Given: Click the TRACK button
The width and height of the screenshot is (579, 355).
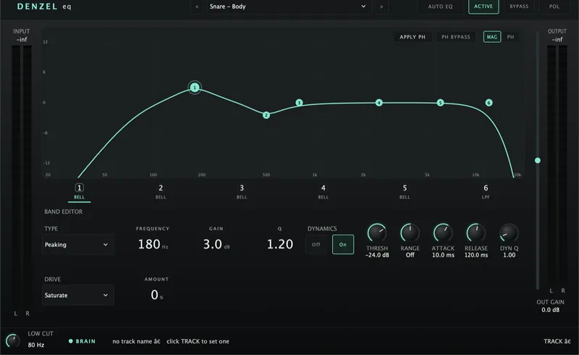Looking at the screenshot, I should [x=557, y=341].
